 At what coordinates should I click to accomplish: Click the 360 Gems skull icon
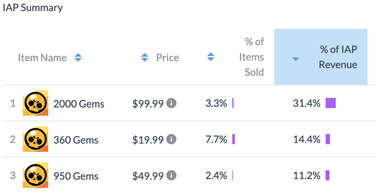36,139
